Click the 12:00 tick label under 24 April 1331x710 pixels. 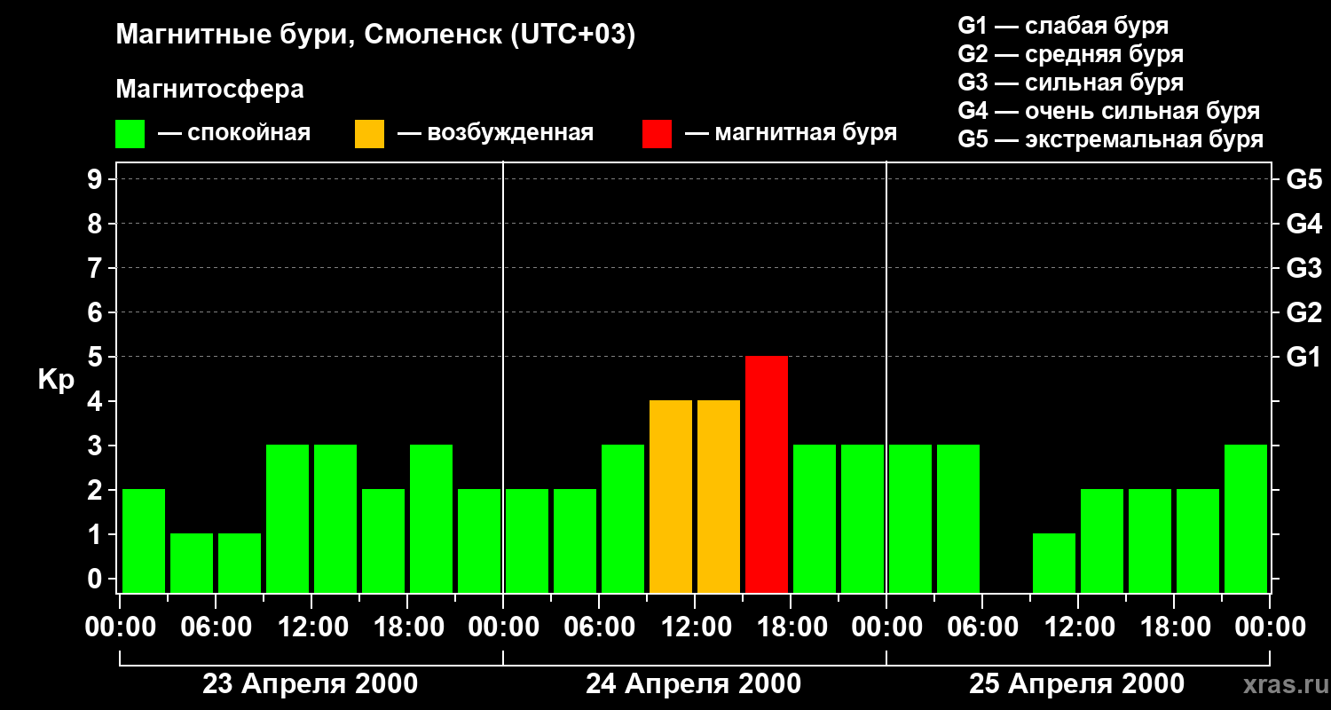[695, 627]
